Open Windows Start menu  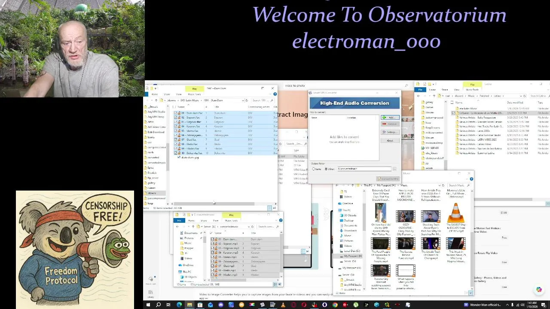coord(148,305)
